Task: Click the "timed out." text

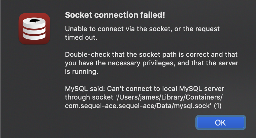Action: pyautogui.click(x=81, y=38)
